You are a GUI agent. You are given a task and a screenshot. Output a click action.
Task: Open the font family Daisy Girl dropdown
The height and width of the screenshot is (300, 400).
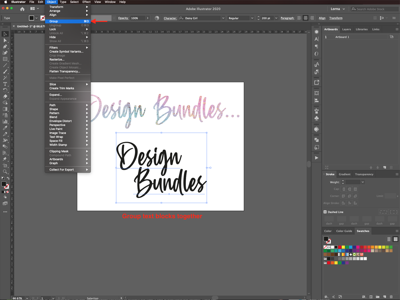(223, 18)
